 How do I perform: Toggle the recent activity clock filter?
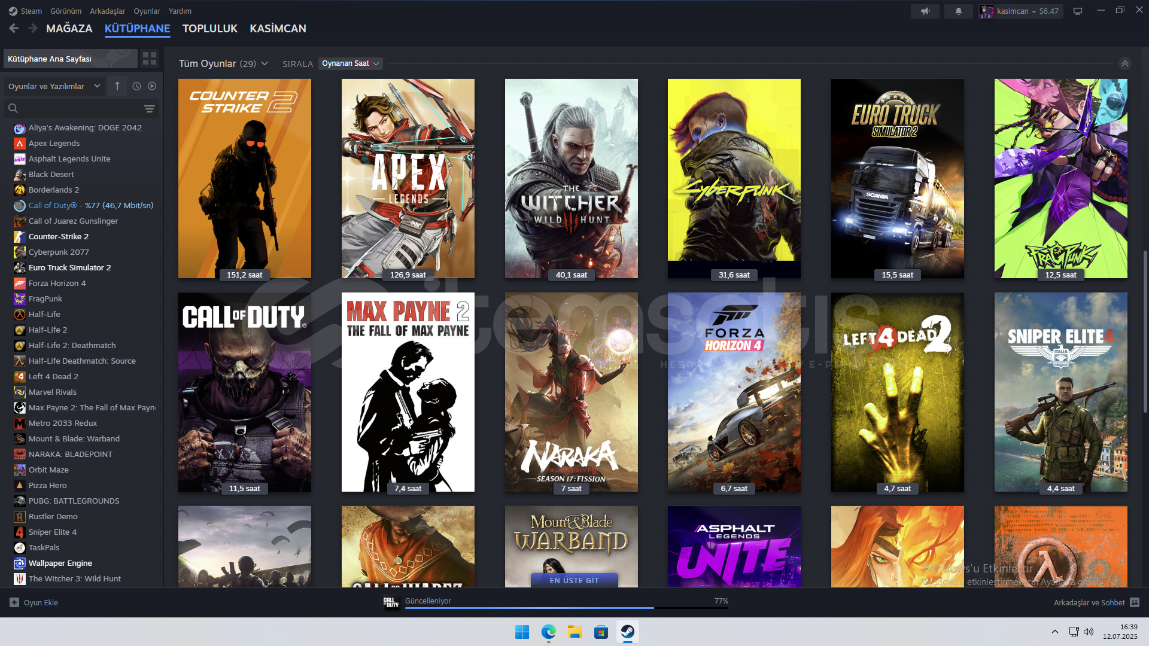click(136, 86)
